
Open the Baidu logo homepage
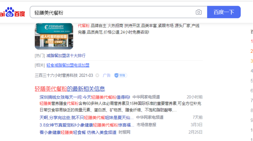tap(12, 12)
